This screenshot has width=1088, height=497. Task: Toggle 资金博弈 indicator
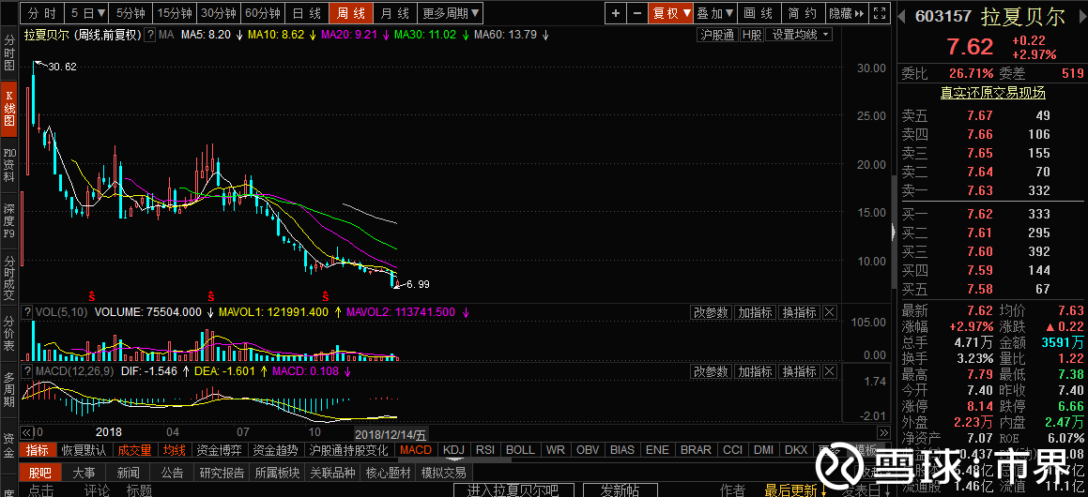coord(220,450)
